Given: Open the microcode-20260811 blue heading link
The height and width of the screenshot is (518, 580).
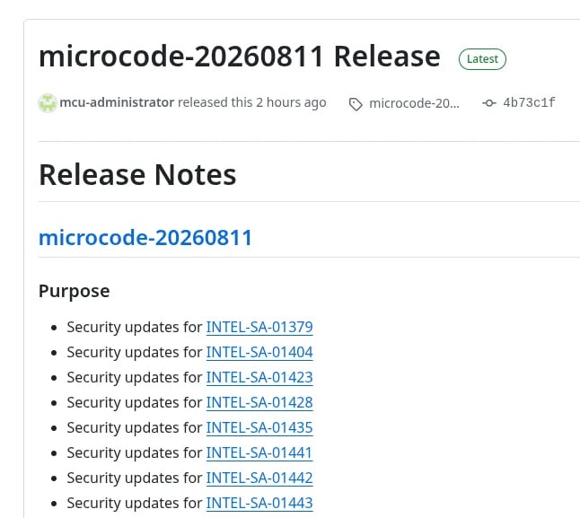Looking at the screenshot, I should click(x=145, y=237).
